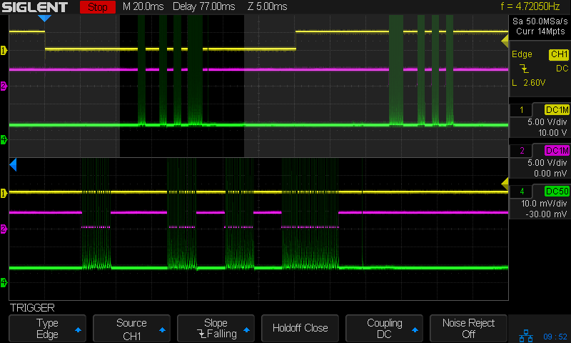Image resolution: width=571 pixels, height=343 pixels.
Task: Select channel 1 ground marker in zoom window
Action: click(4, 193)
